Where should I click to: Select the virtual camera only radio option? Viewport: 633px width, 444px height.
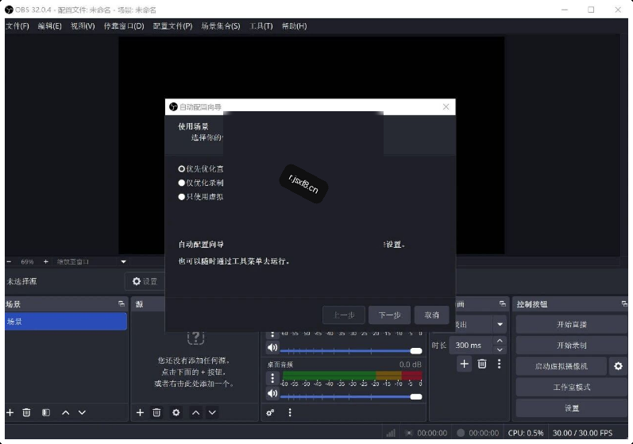coord(201,197)
